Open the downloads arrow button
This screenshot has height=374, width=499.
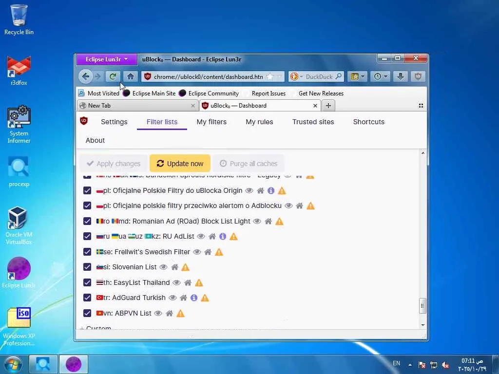[x=401, y=76]
